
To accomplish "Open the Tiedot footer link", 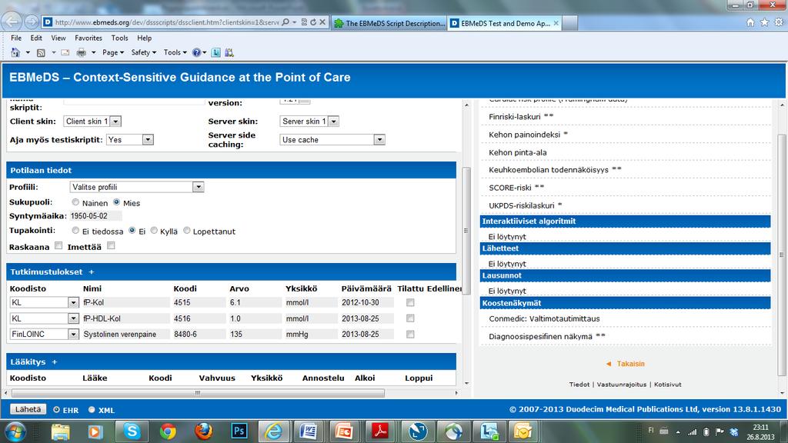I will click(579, 385).
